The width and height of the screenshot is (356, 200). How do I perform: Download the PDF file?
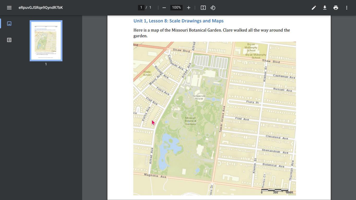click(x=325, y=8)
